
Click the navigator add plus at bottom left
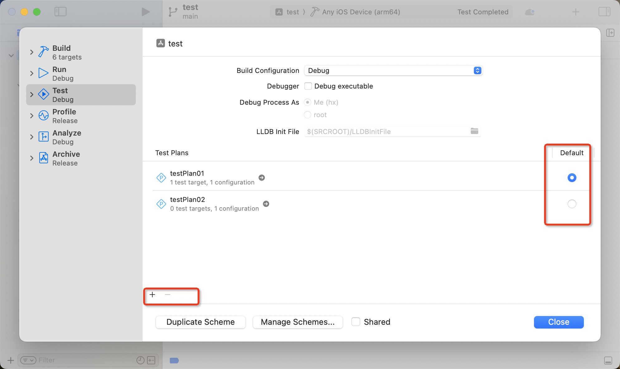[11, 360]
